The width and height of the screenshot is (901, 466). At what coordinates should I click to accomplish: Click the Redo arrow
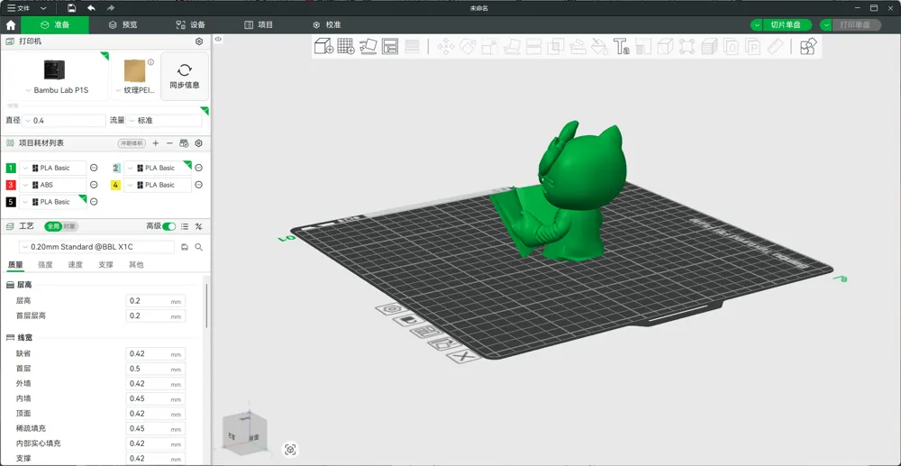110,8
